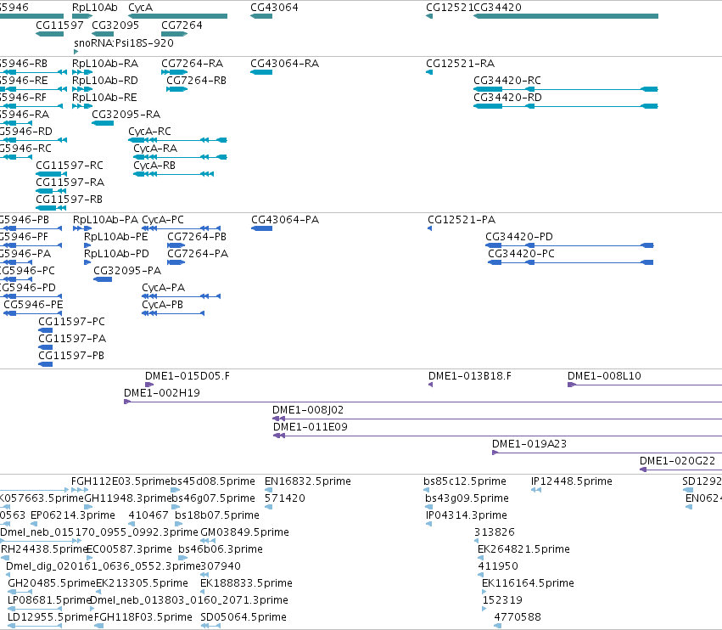This screenshot has height=630, width=722.
Task: Click the DME1-008L10 clone label
Action: tap(605, 375)
